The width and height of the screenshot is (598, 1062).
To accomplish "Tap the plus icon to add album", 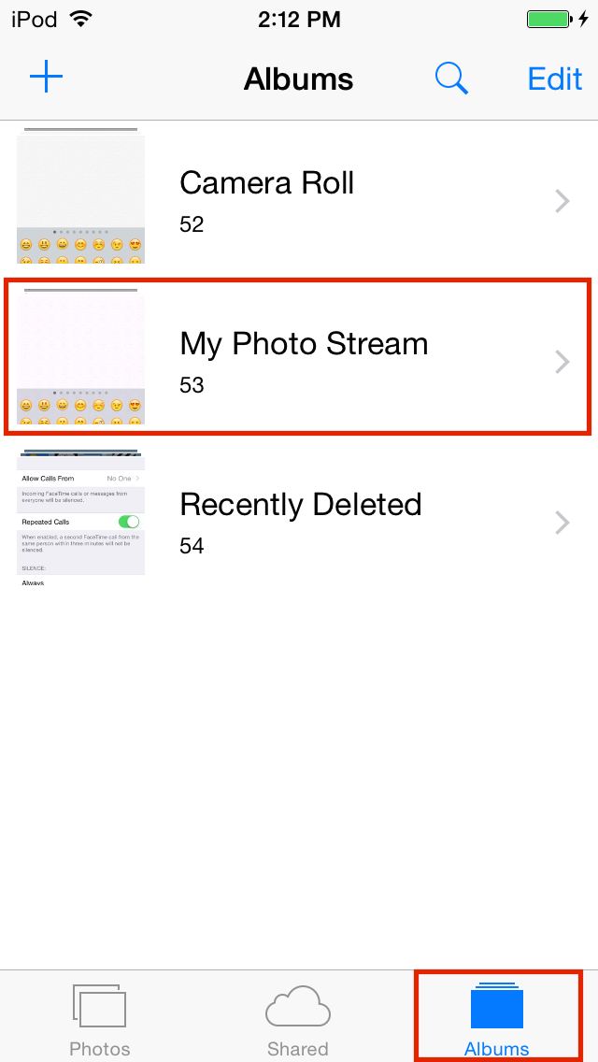I will [46, 79].
